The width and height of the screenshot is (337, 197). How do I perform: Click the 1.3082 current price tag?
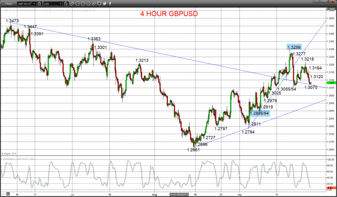pyautogui.click(x=330, y=83)
